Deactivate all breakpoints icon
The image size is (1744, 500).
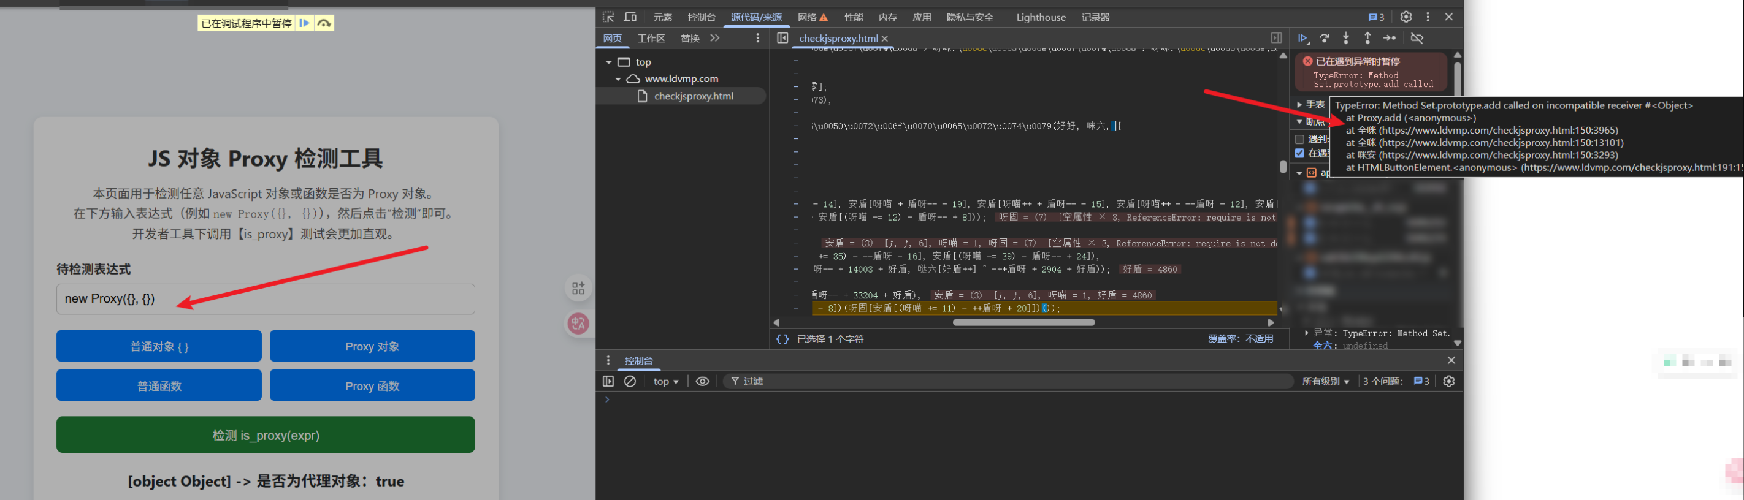tap(1417, 38)
